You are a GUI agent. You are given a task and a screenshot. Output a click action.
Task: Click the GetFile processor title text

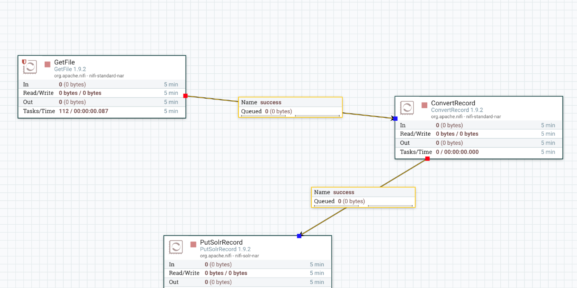click(x=65, y=62)
